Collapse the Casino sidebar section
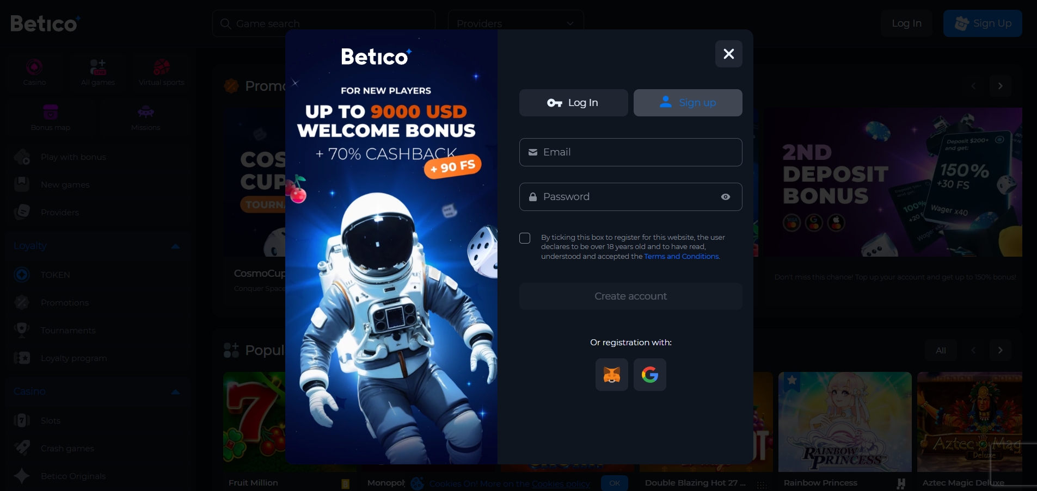This screenshot has height=491, width=1037. 175,391
